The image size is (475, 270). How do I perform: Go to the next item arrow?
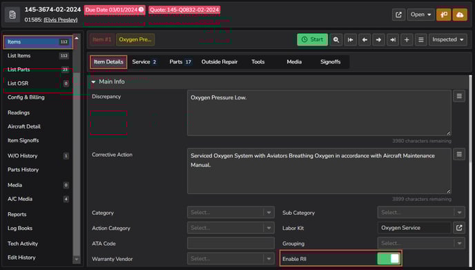pyautogui.click(x=378, y=39)
